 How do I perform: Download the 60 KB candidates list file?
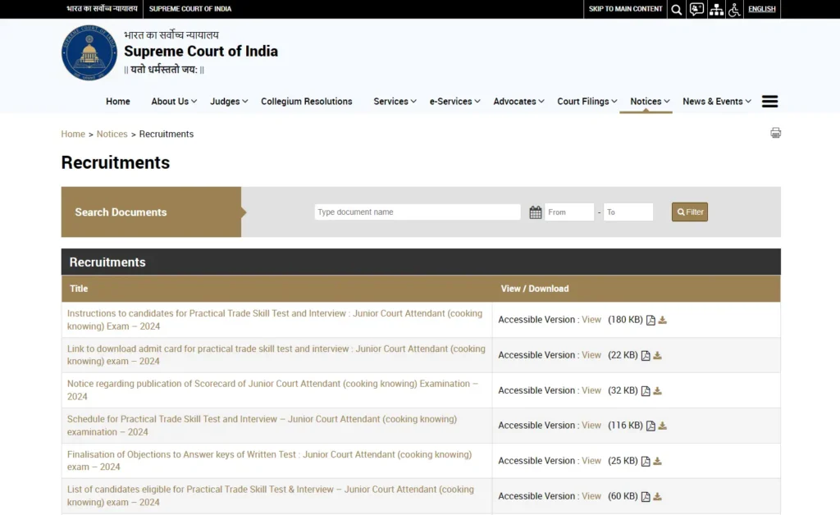pyautogui.click(x=658, y=497)
